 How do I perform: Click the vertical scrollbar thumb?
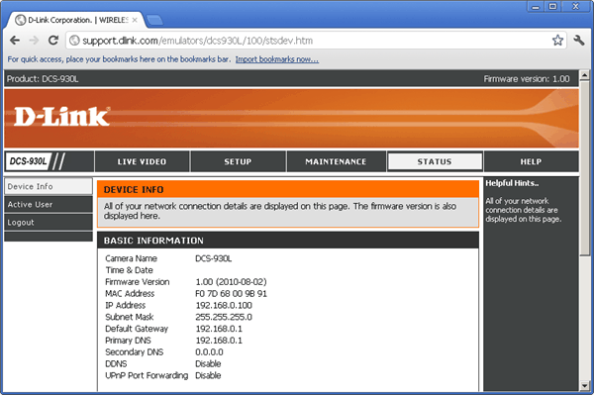coord(584,168)
